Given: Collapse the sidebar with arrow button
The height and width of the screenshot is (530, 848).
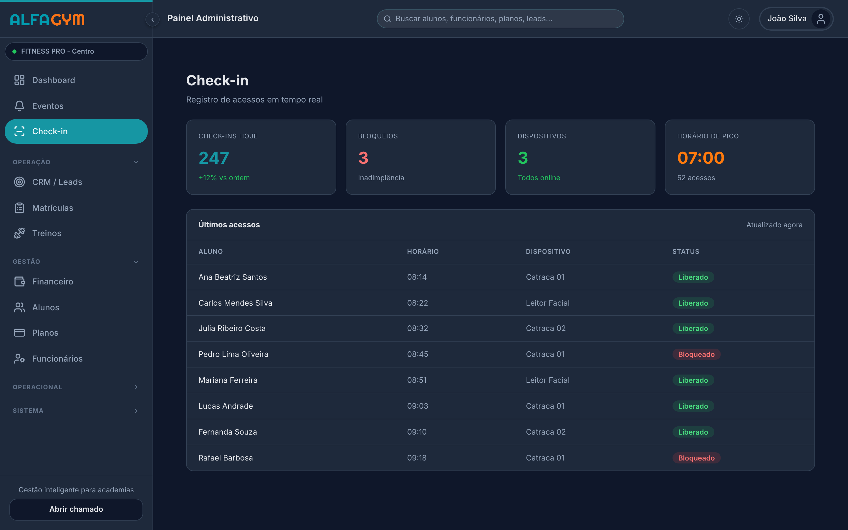Looking at the screenshot, I should point(153,20).
